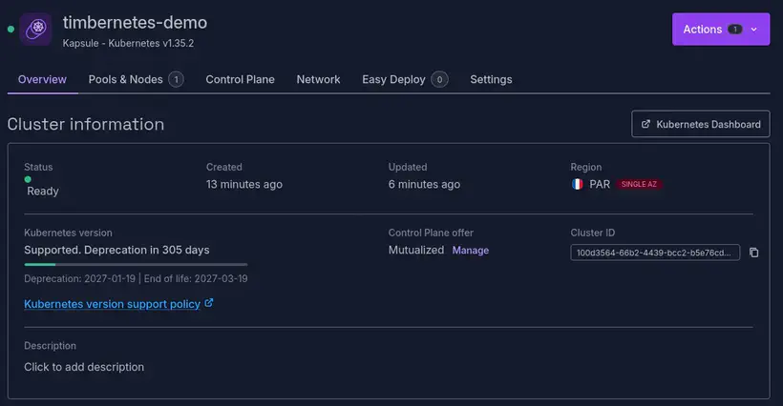The height and width of the screenshot is (406, 783).
Task: Switch to the Overview tab
Action: coord(42,80)
